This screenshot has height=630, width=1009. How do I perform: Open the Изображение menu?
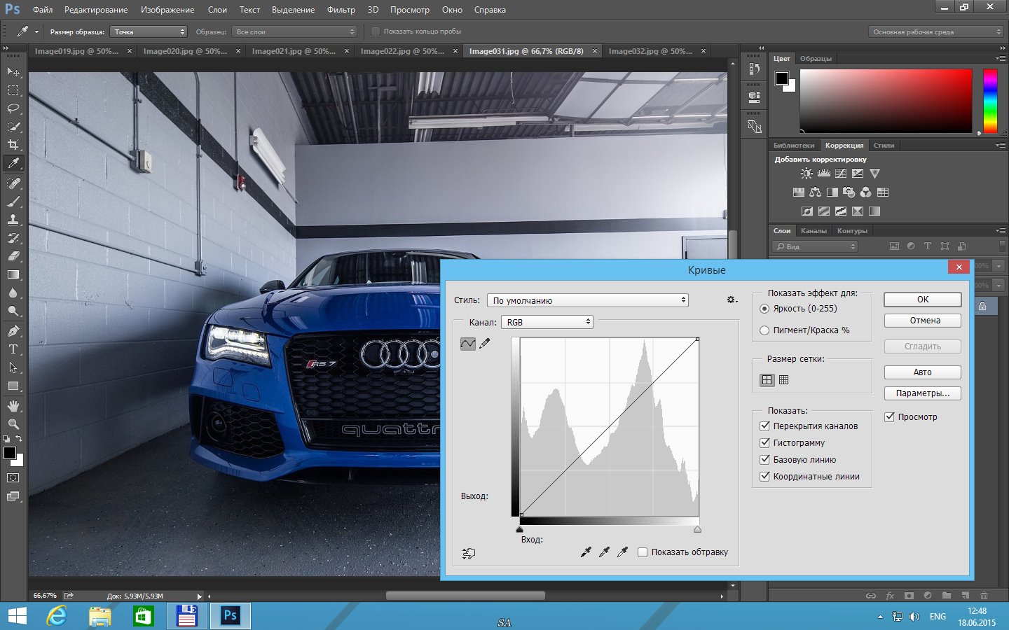tap(167, 10)
